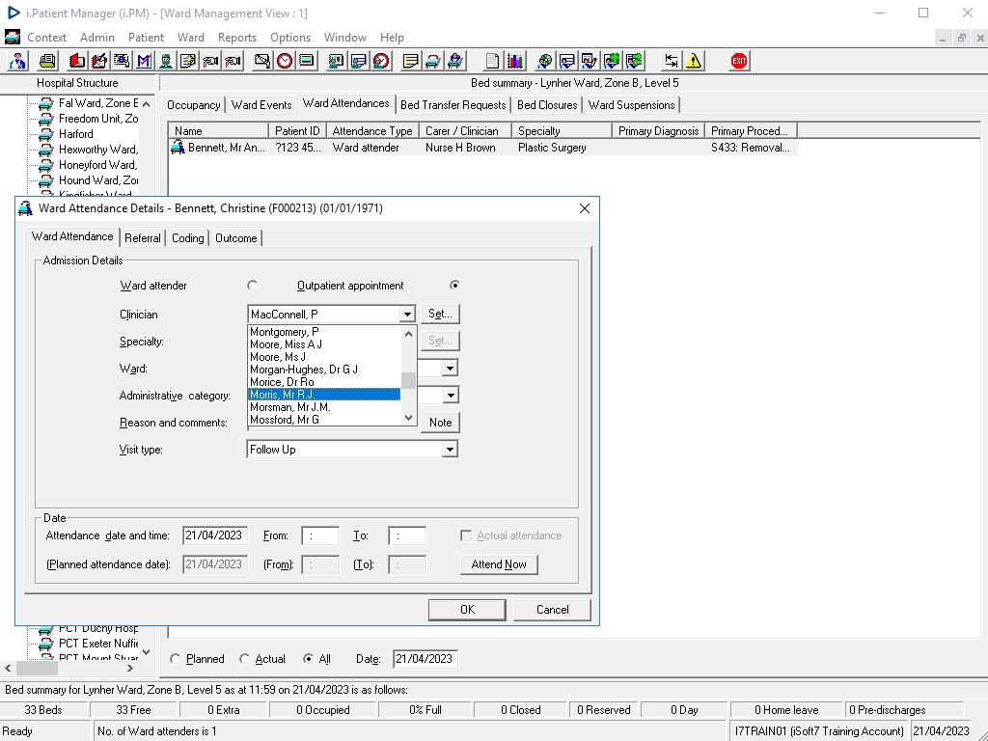This screenshot has height=741, width=988.
Task: Click the Date field below the list
Action: [425, 658]
